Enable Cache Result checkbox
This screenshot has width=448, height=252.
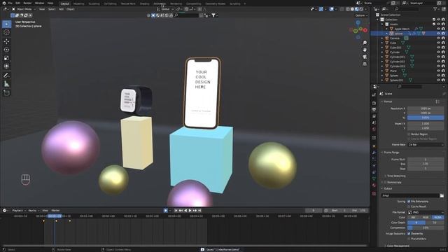tap(409, 206)
